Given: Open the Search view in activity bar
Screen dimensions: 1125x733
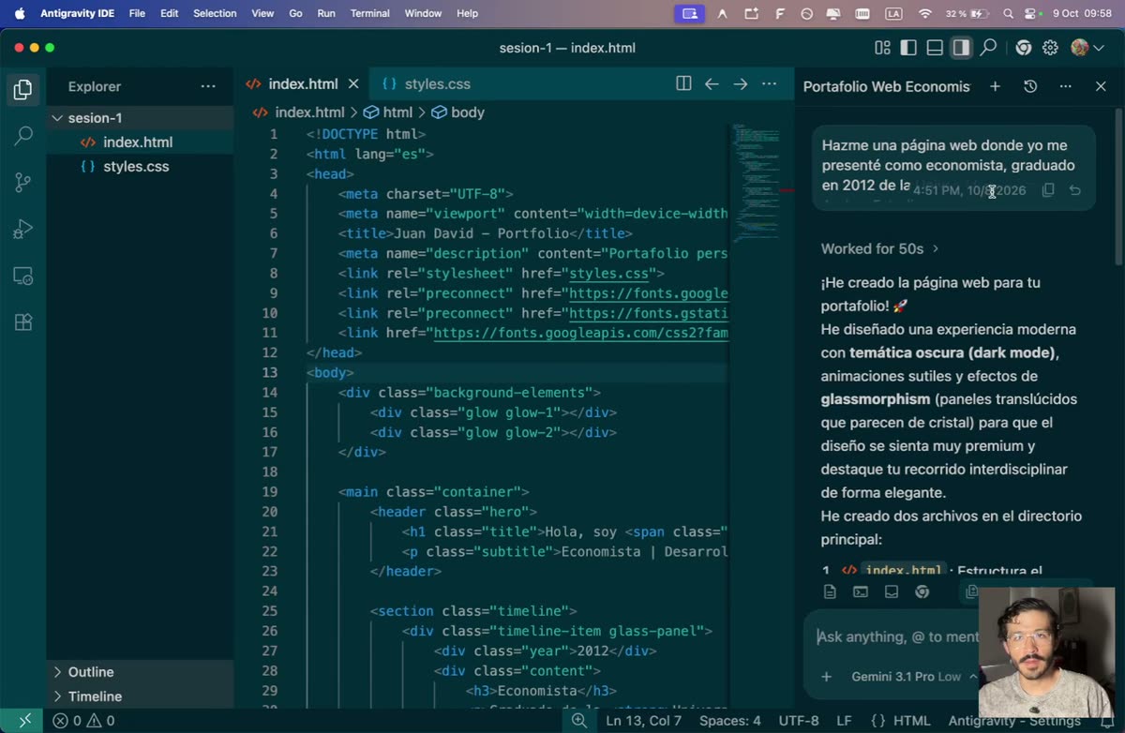Looking at the screenshot, I should (x=23, y=136).
